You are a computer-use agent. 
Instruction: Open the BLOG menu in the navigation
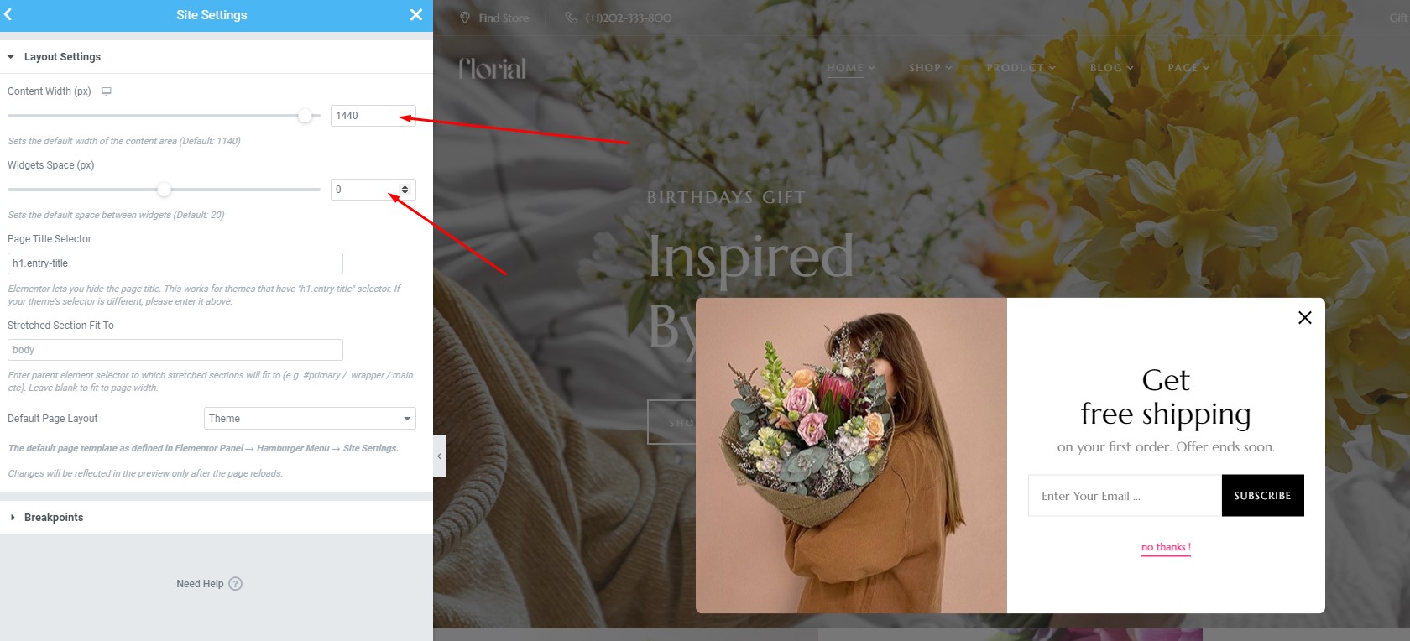point(1112,68)
